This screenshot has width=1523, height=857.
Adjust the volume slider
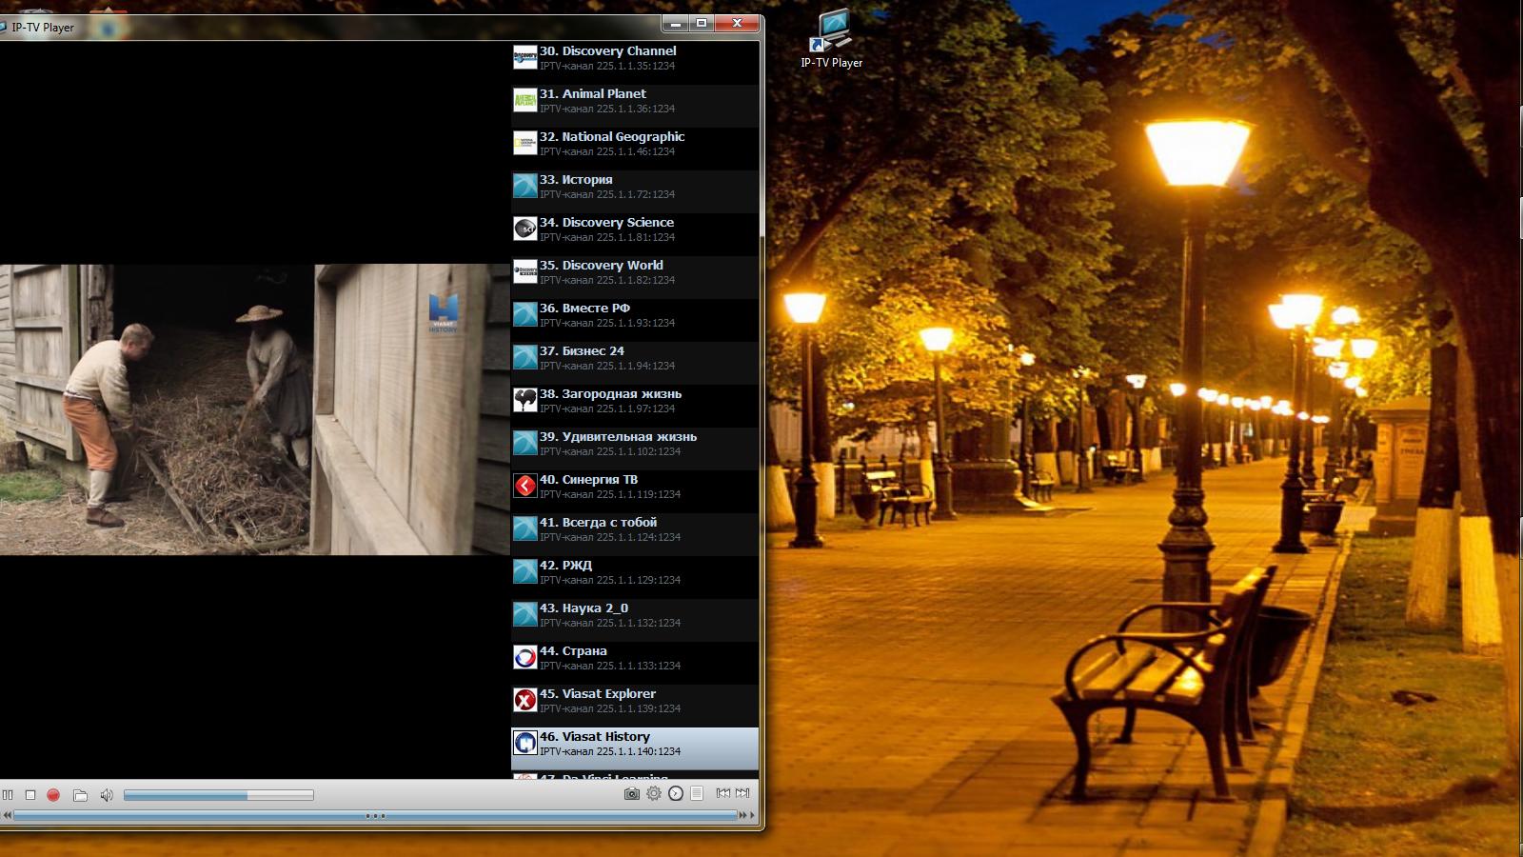(218, 795)
